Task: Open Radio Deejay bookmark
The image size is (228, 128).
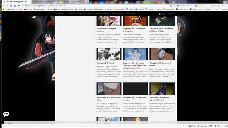Action: (39, 9)
